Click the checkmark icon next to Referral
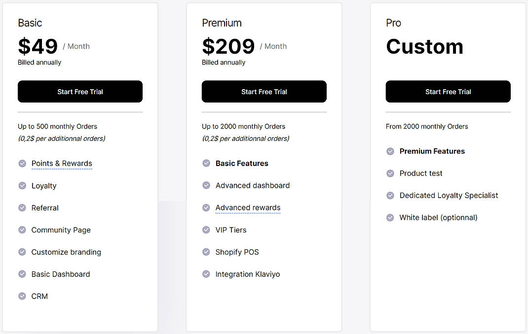Image resolution: width=528 pixels, height=334 pixels. (22, 208)
